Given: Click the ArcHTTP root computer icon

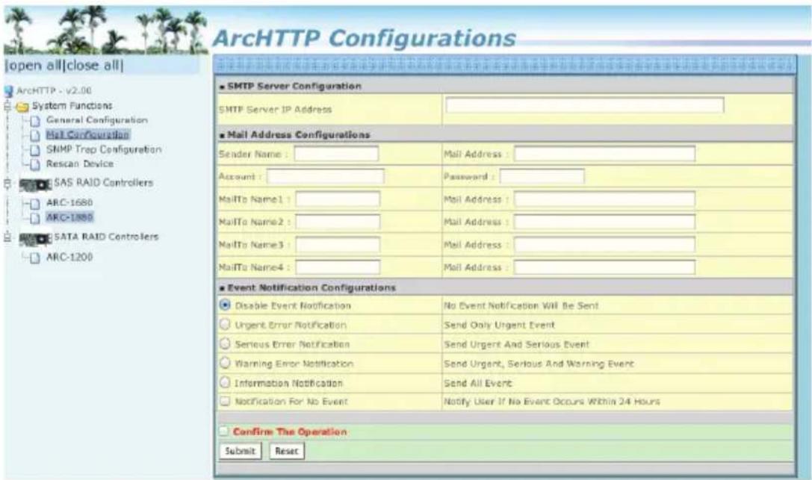Looking at the screenshot, I should (9, 91).
